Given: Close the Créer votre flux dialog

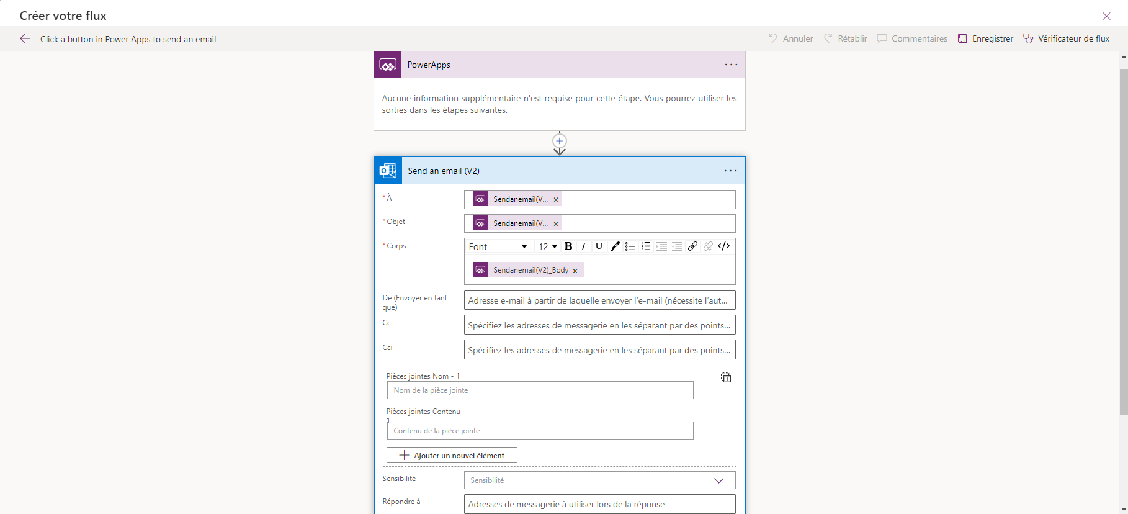Looking at the screenshot, I should pos(1106,16).
